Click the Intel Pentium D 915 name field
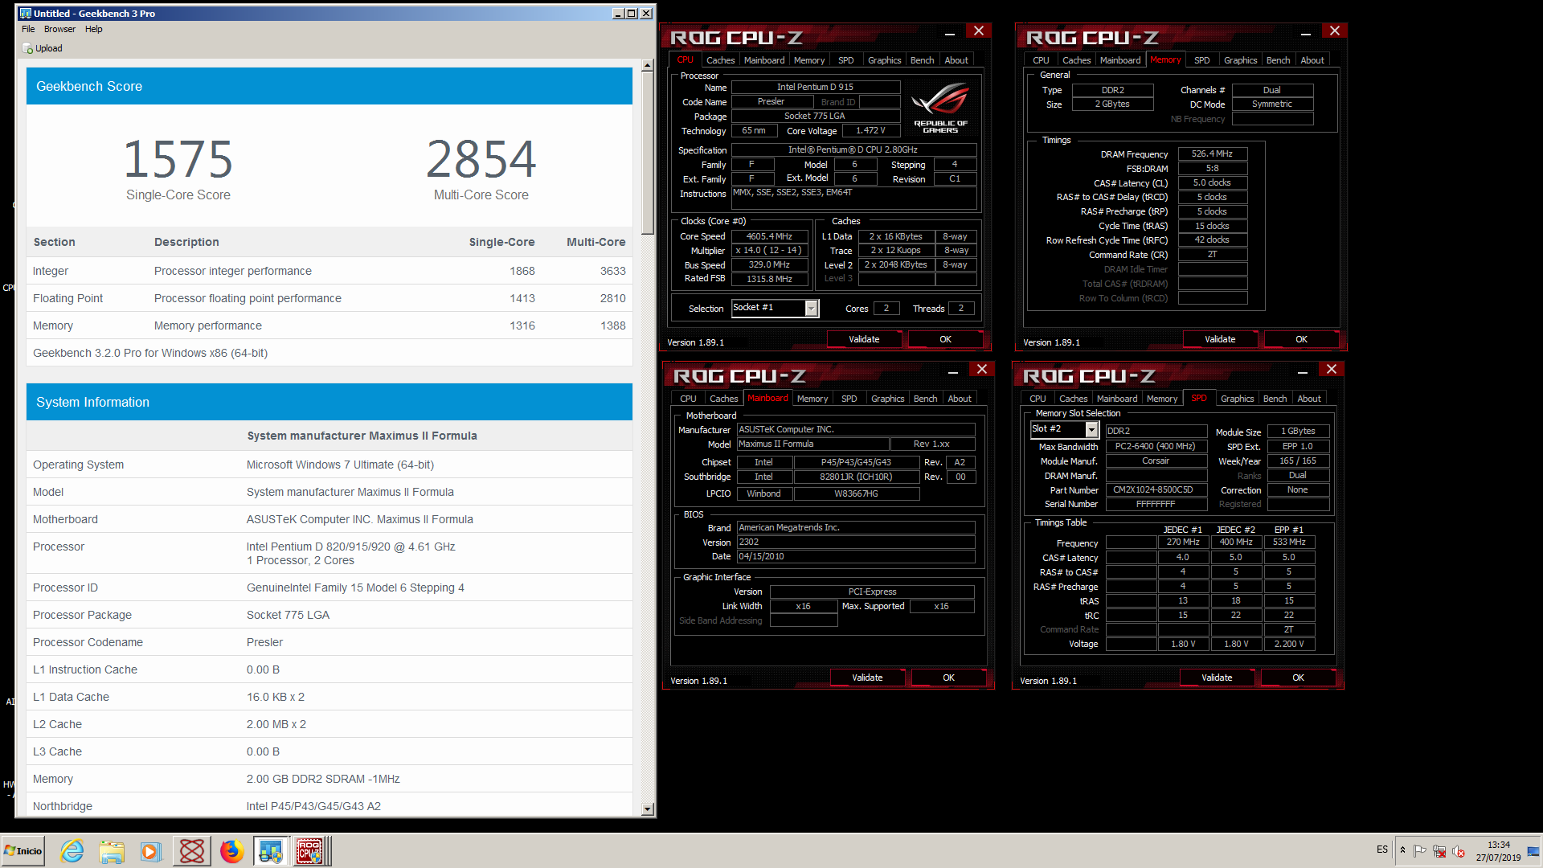Viewport: 1543px width, 868px height. point(815,87)
